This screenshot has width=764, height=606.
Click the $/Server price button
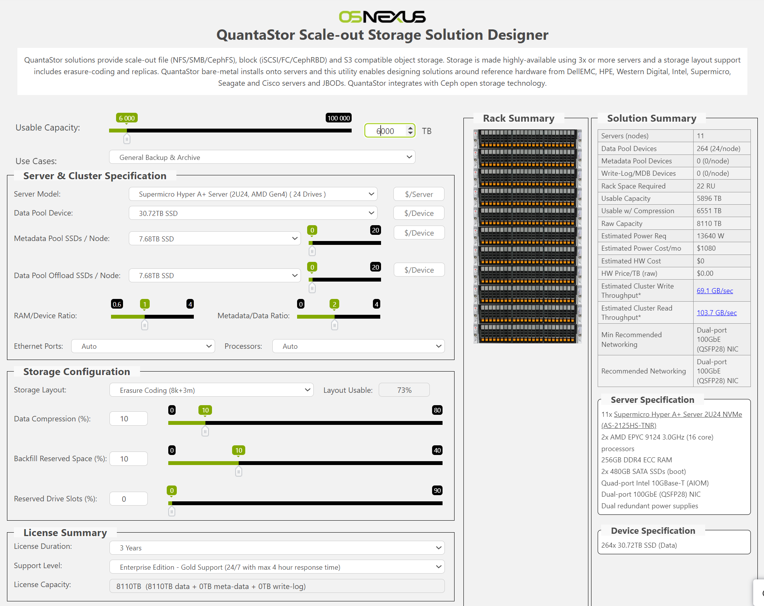[419, 194]
